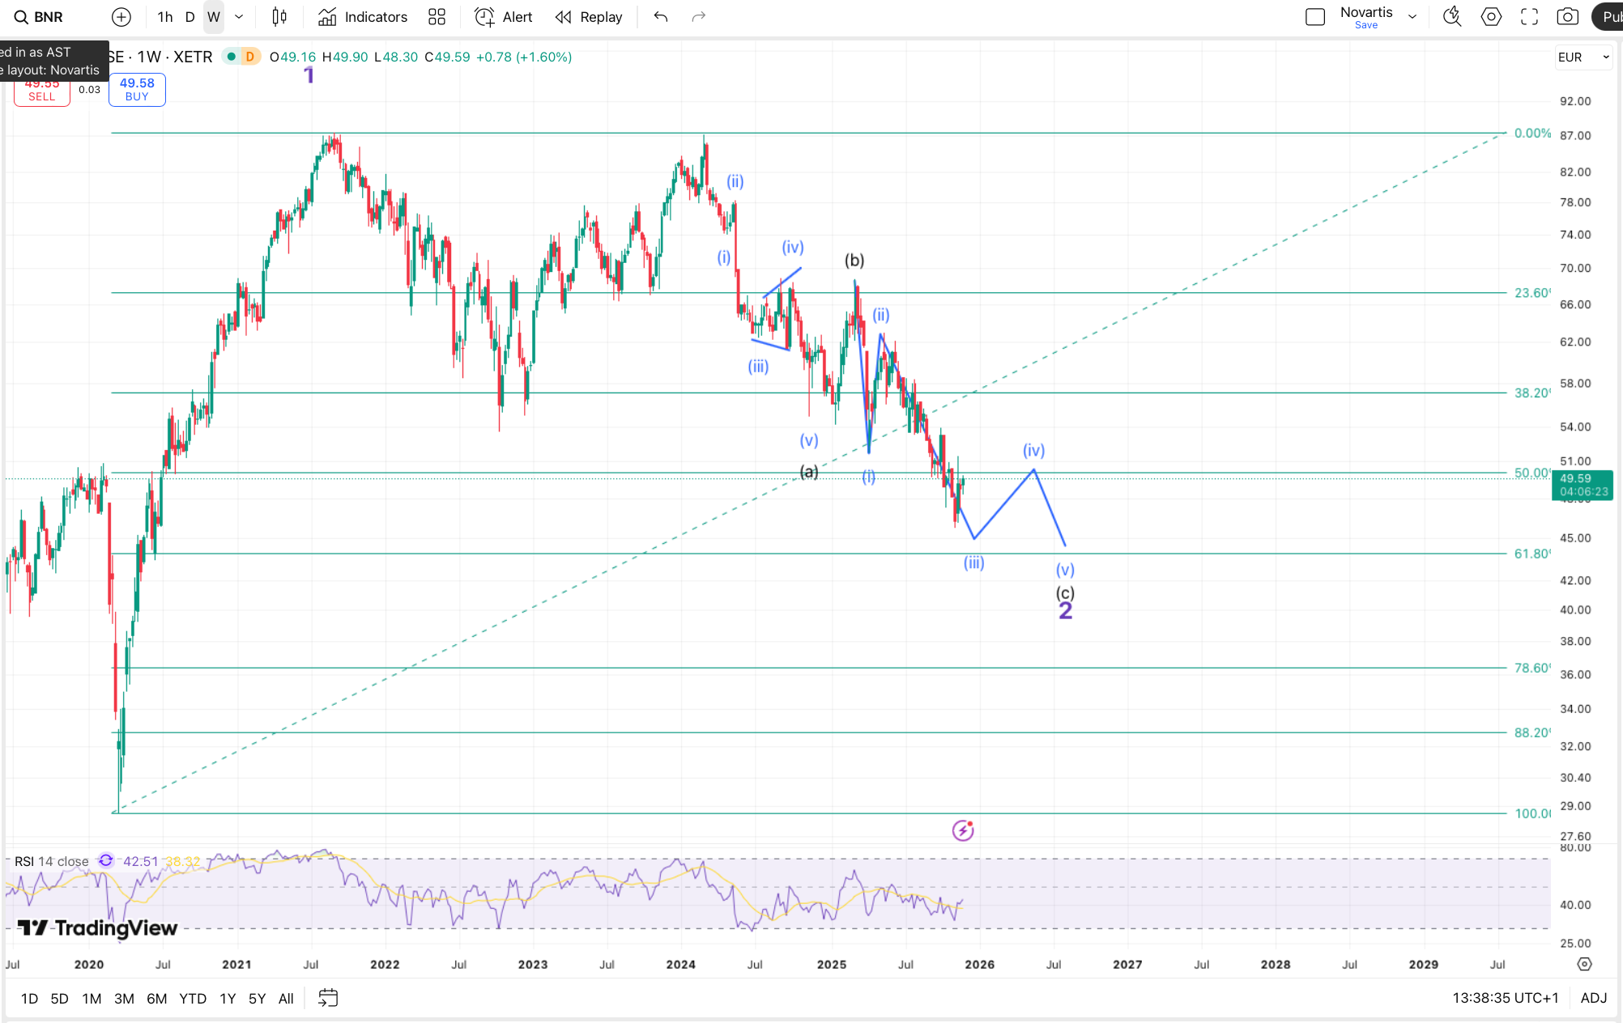Toggle the ADJ adjusted data option

(1593, 998)
